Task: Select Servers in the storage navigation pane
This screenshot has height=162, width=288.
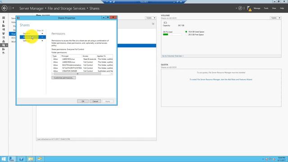Action: (x=13, y=18)
